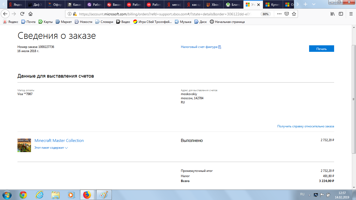Open the Карты bookmark
Image resolution: width=356 pixels, height=200 pixels.
coord(46,22)
